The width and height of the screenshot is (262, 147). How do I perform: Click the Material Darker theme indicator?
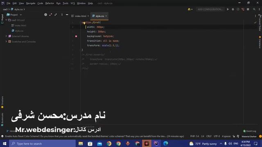249,136
